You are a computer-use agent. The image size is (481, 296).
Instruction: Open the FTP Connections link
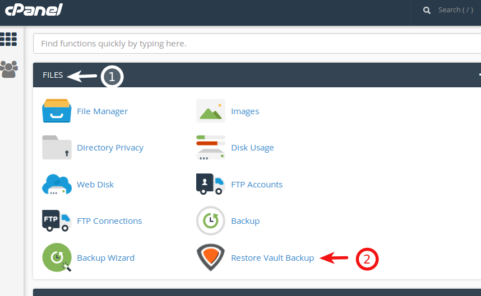(109, 221)
